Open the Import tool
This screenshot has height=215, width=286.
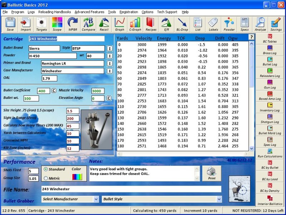tap(26, 24)
